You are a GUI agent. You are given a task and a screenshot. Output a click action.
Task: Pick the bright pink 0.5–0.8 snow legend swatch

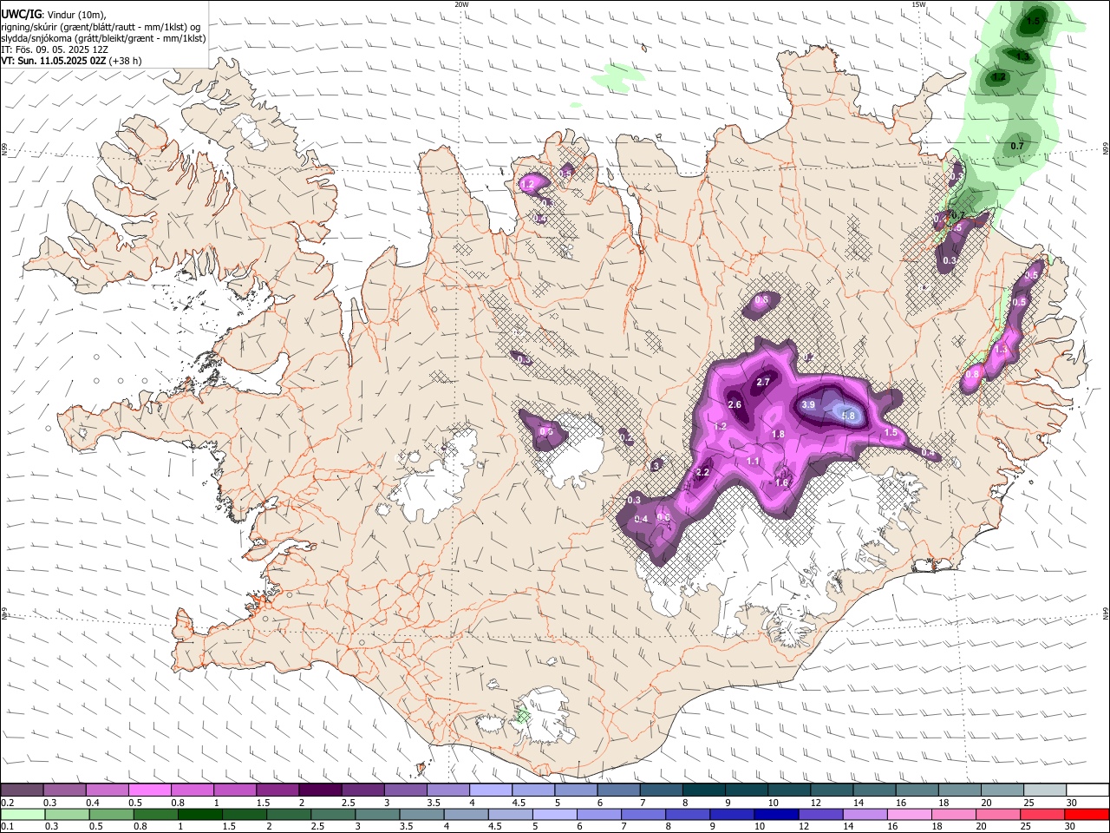(150, 790)
